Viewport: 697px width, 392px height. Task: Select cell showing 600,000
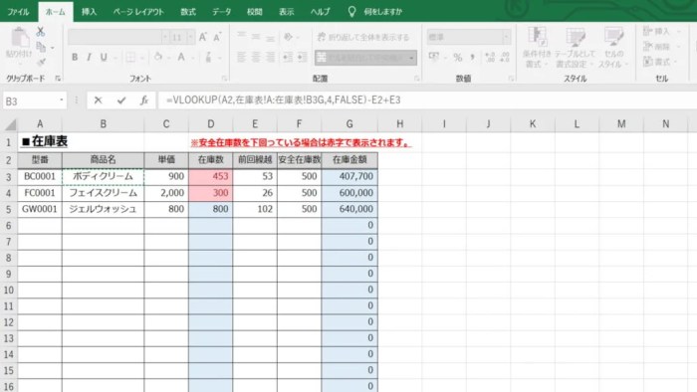(x=349, y=193)
